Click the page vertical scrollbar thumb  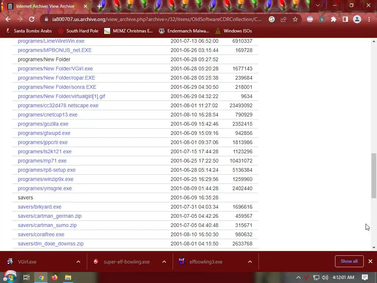point(374,175)
